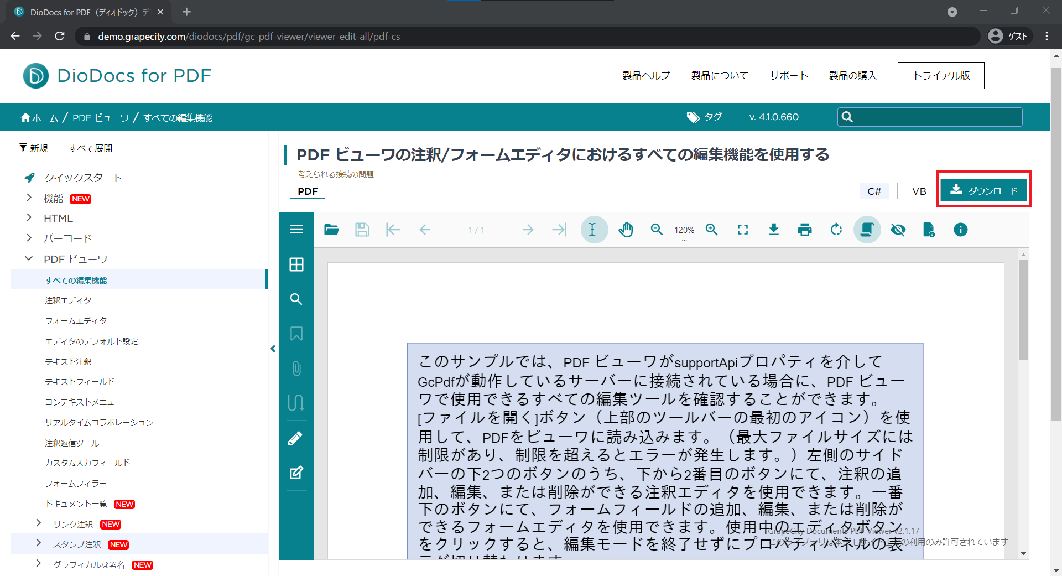Reload the page in browser

tap(60, 36)
